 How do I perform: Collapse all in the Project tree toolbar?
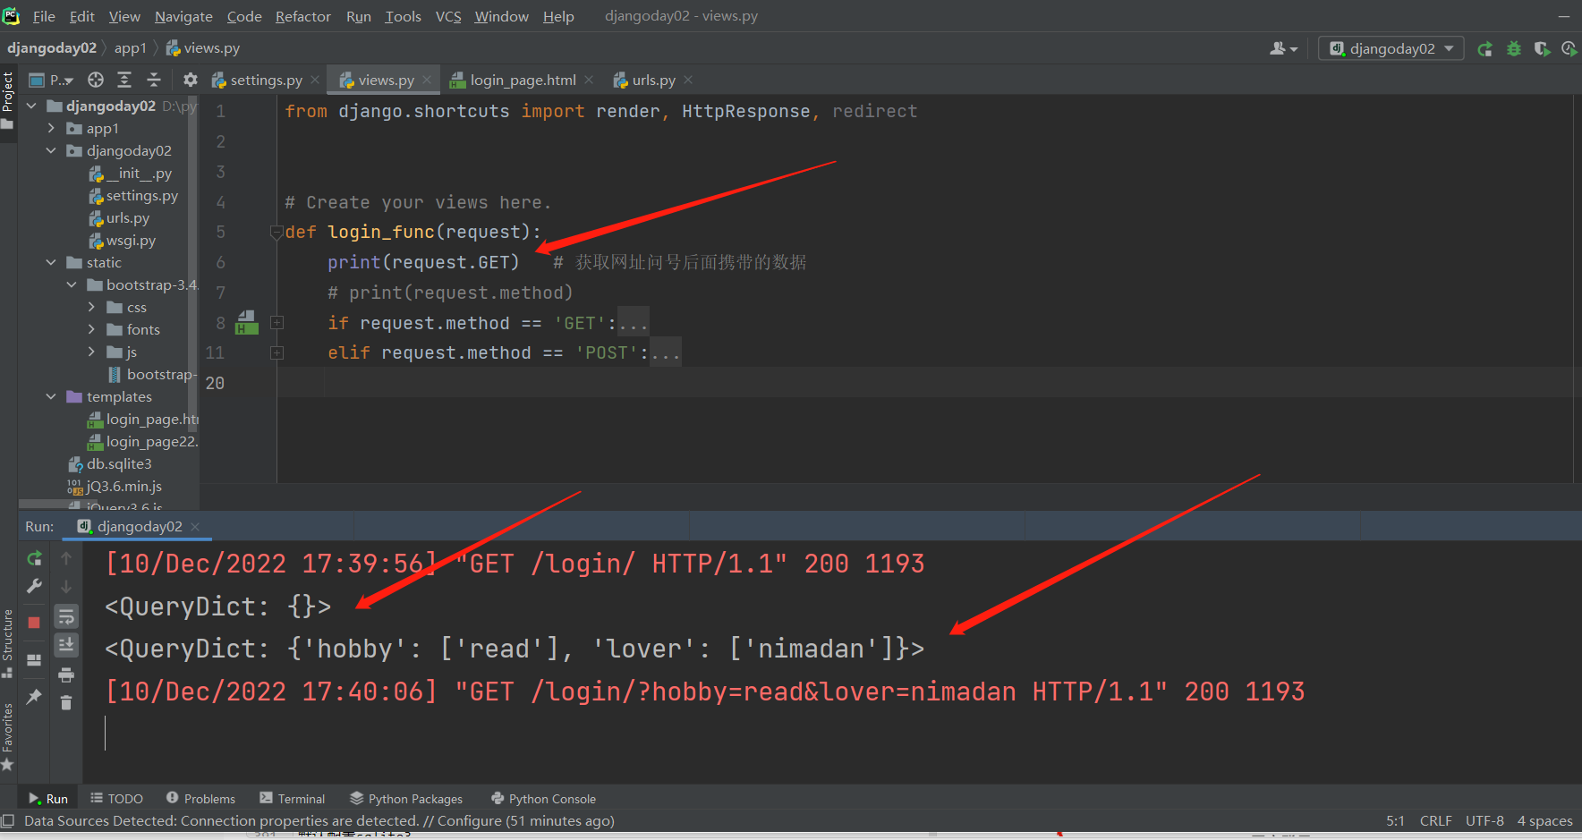(x=154, y=80)
